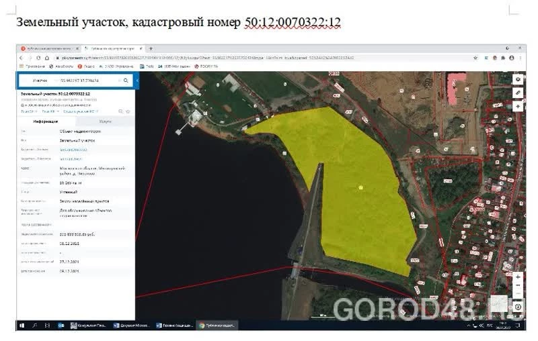This screenshot has height=341, width=538.
Task: Open a new browser tab with plus button
Action: (x=151, y=48)
